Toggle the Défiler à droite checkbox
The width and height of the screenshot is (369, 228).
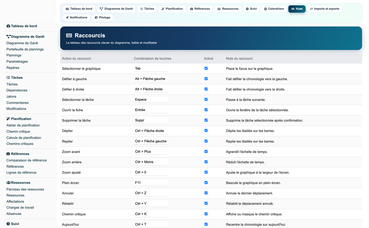[206, 89]
